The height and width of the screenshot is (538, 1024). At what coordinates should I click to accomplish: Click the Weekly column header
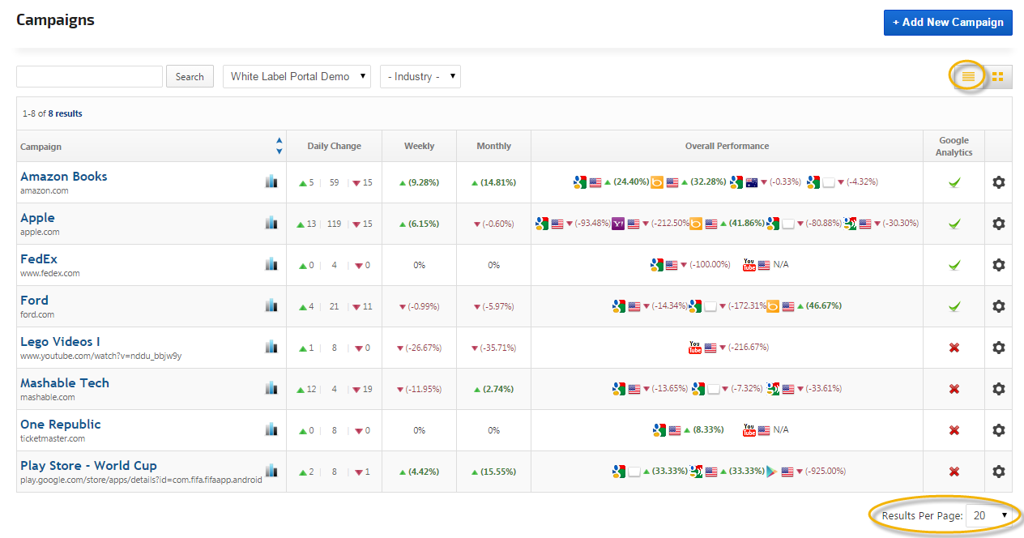(x=419, y=147)
